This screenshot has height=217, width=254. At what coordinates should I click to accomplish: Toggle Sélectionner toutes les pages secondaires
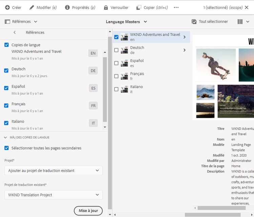[6, 148]
